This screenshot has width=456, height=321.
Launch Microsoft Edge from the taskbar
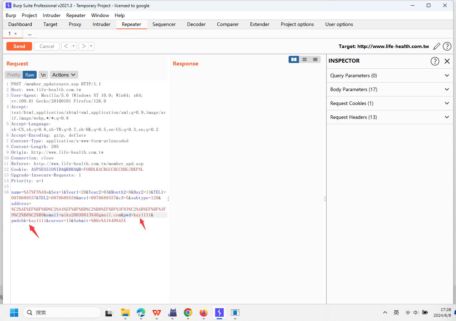pyautogui.click(x=141, y=312)
